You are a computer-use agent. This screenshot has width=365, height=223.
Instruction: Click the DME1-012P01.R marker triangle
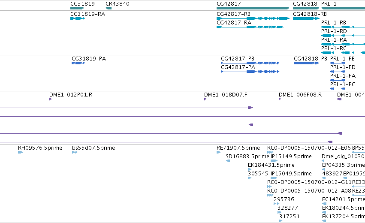coord(50,99)
